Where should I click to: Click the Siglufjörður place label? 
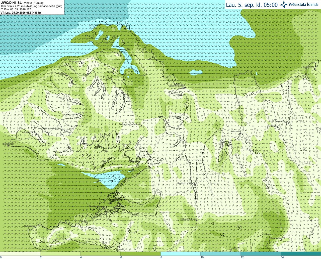pyautogui.click(x=308, y=67)
